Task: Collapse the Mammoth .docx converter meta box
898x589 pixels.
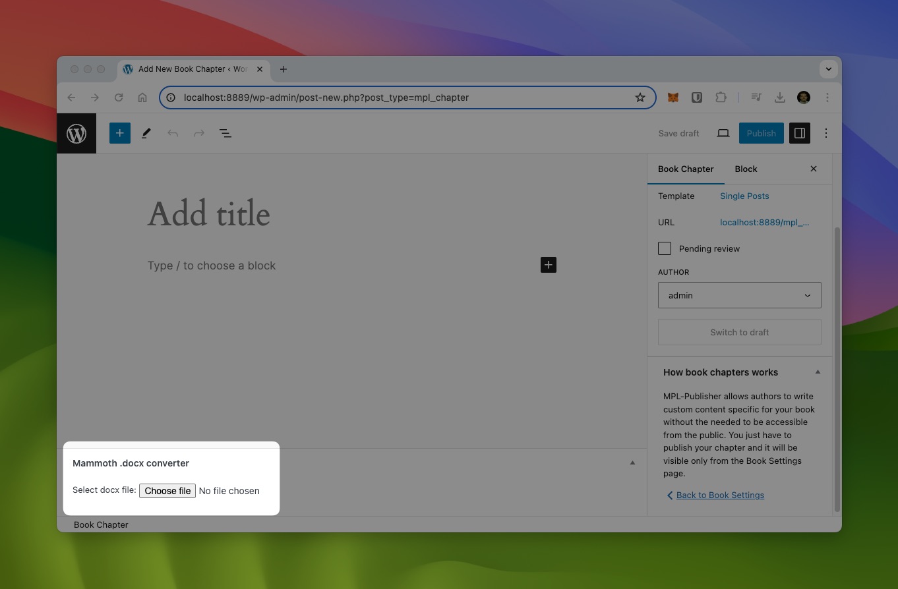Action: coord(632,463)
